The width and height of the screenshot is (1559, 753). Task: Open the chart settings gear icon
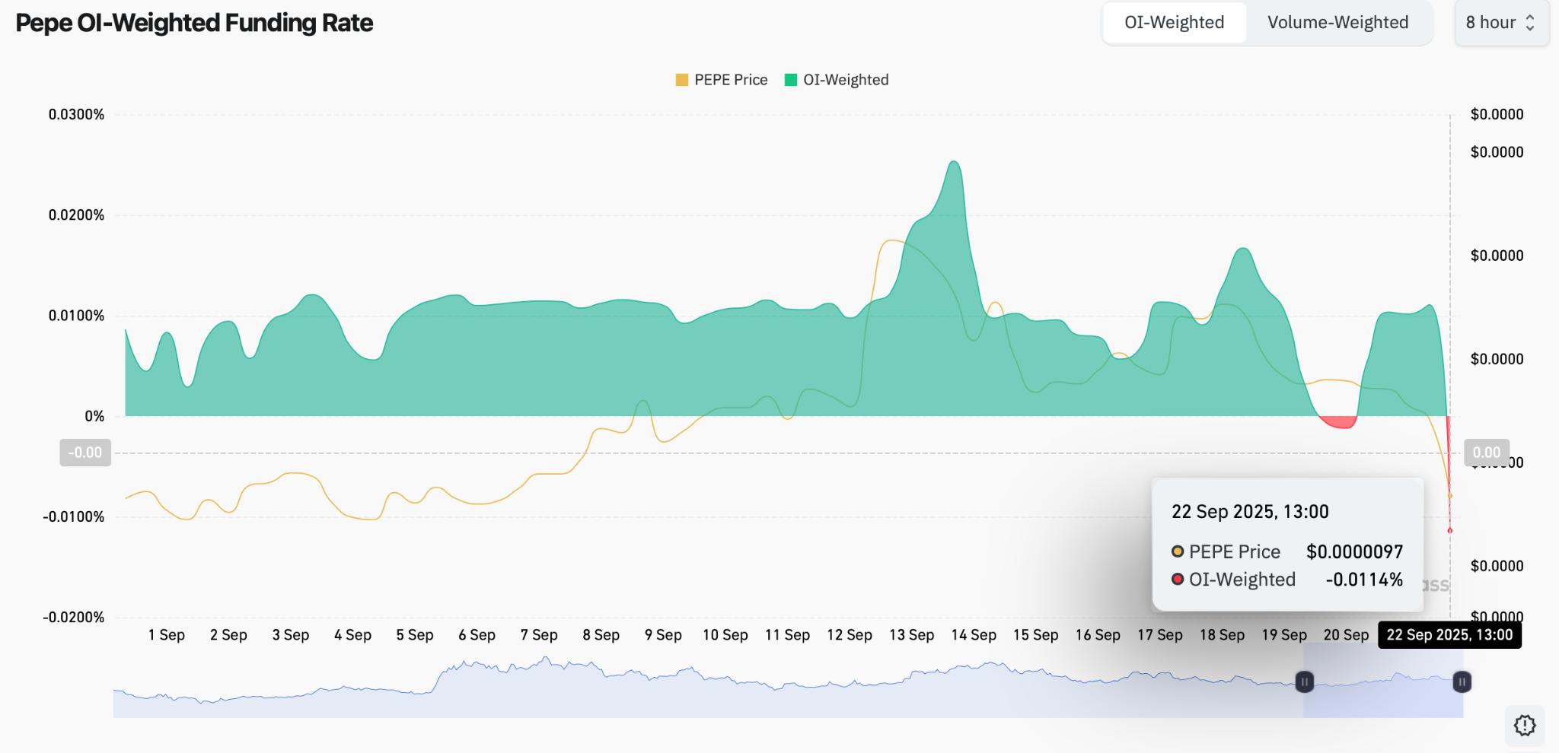click(1525, 725)
